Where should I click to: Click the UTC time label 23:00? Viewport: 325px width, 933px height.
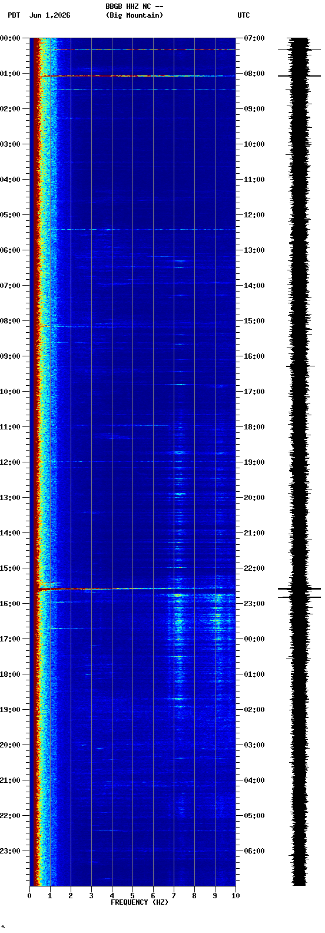click(x=254, y=604)
